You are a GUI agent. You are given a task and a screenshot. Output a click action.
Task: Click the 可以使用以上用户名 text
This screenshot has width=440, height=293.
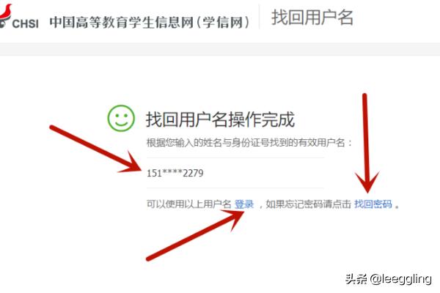pyautogui.click(x=188, y=204)
